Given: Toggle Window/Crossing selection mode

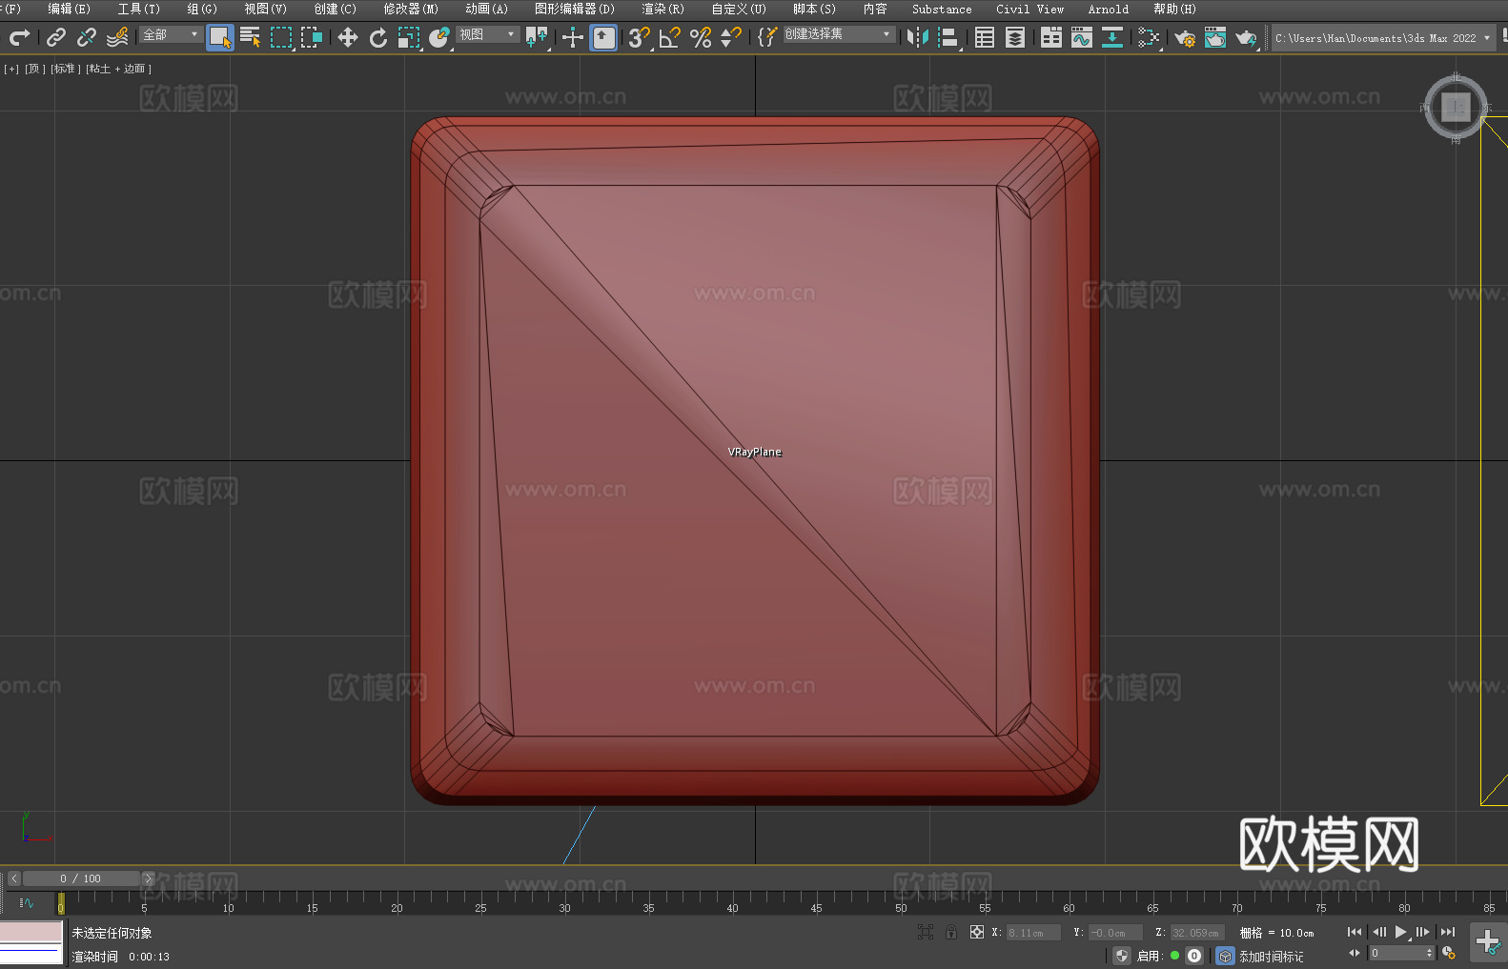Looking at the screenshot, I should tap(312, 37).
